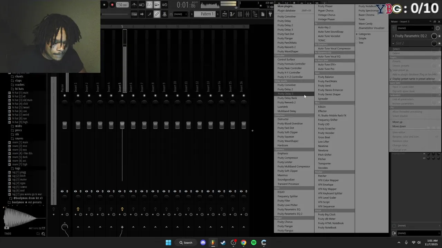
Task: Toggle the metronome icon in the toolbar
Action: pos(134,5)
